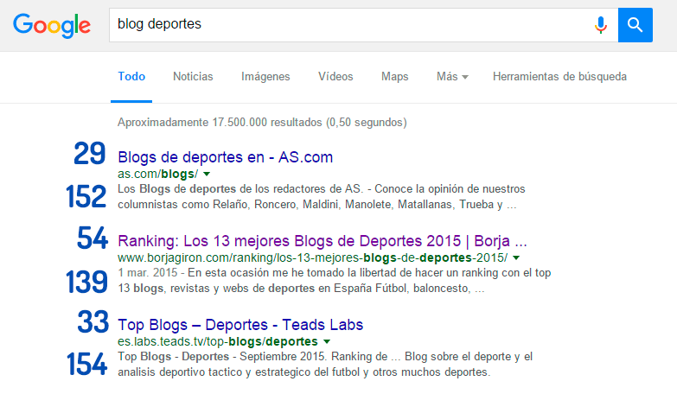
Task: Open Ranking: Los 13 mejores Blogs de Deportes result
Action: click(323, 241)
